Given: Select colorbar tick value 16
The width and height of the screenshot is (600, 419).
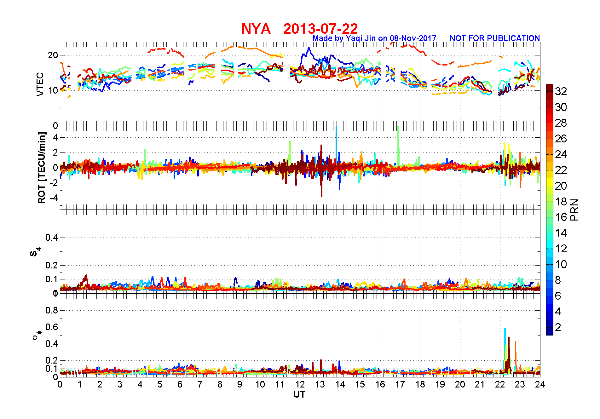Looking at the screenshot, I should pyautogui.click(x=561, y=217).
